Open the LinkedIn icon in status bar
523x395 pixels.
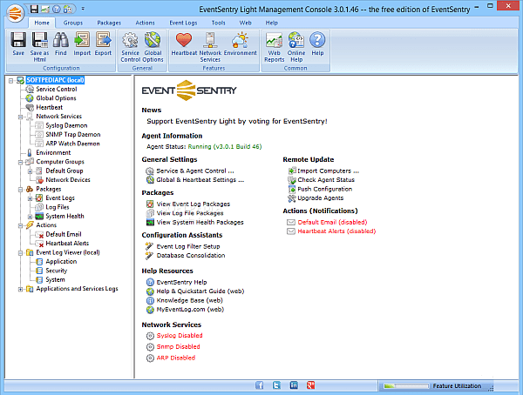[294, 385]
